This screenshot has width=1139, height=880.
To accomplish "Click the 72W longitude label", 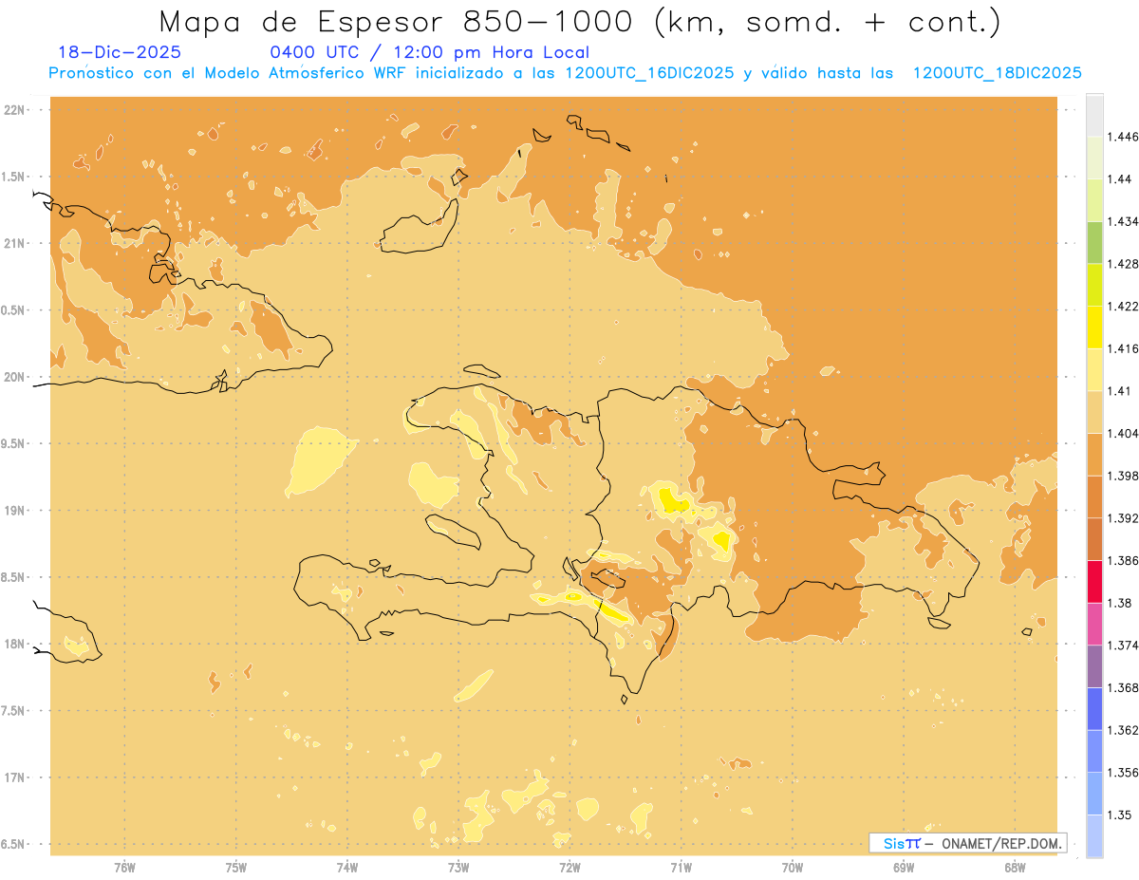I will [x=569, y=868].
